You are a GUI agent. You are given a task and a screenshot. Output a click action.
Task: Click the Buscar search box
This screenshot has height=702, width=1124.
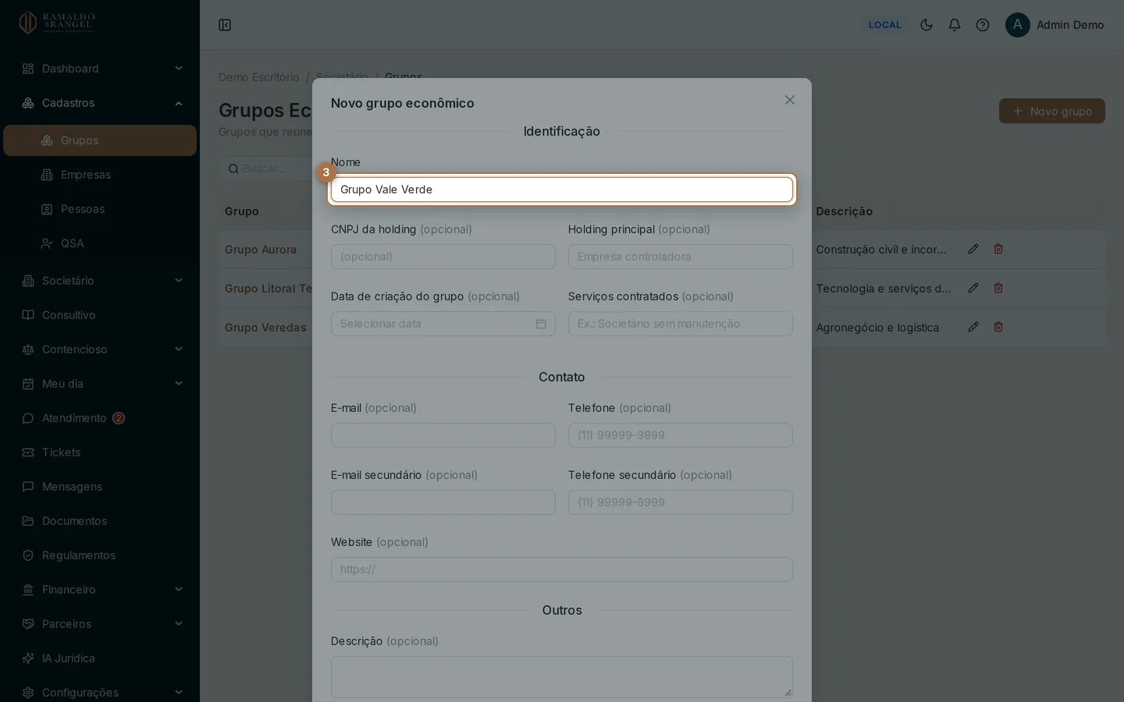click(265, 168)
